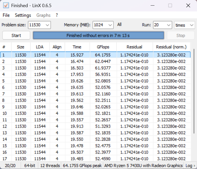The width and height of the screenshot is (197, 169).
Task: Click the finished progress bar
Action: tap(98, 36)
